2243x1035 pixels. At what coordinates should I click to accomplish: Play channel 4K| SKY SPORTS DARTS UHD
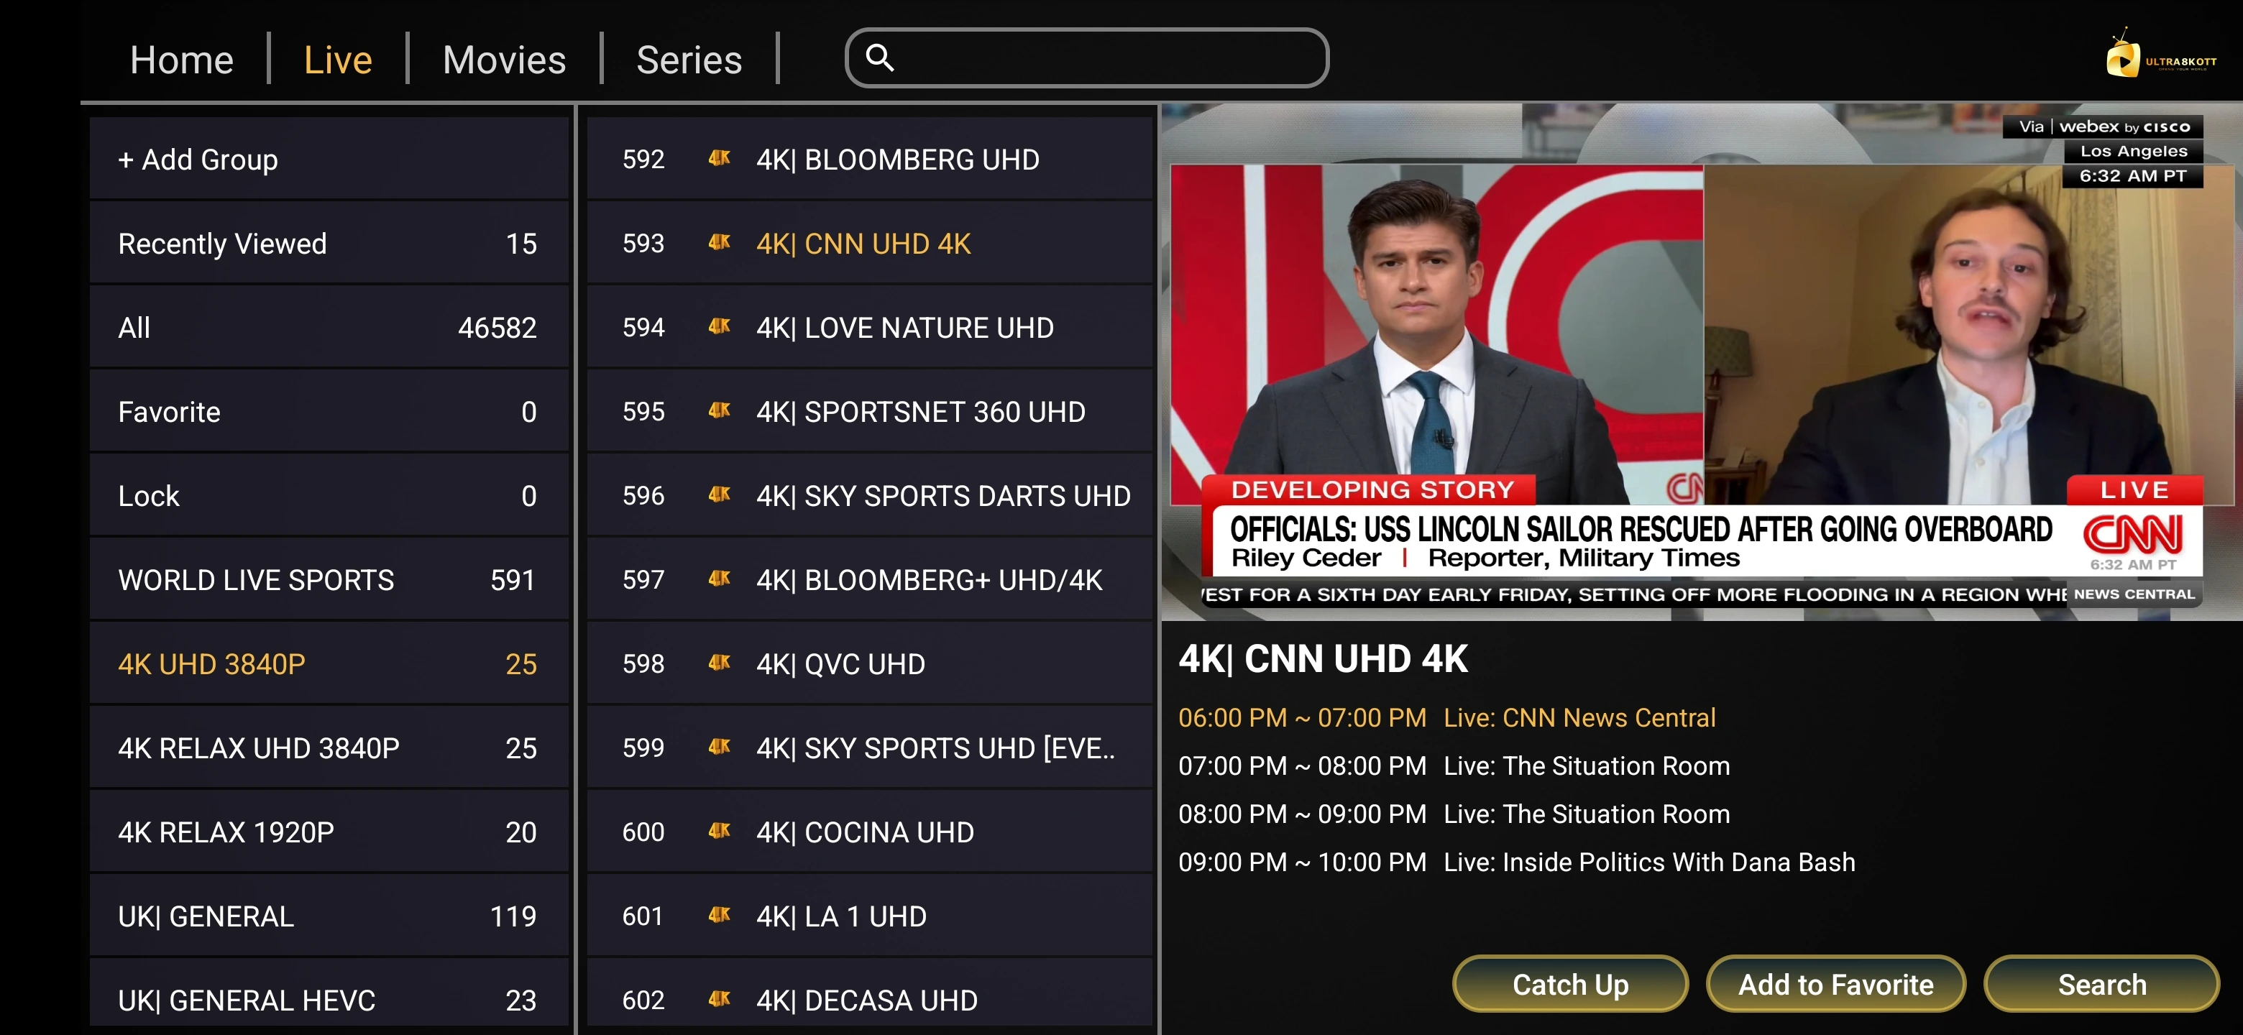869,496
